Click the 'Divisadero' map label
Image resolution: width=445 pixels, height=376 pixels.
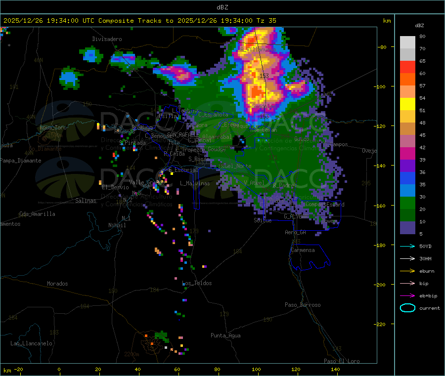coord(107,39)
